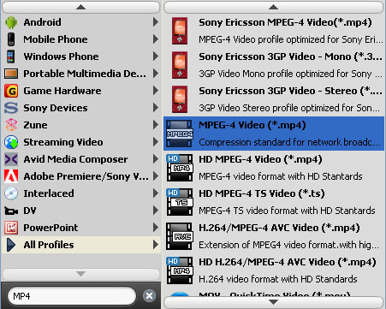Open the PowerPoint category
This screenshot has width=386, height=309.
[x=81, y=228]
